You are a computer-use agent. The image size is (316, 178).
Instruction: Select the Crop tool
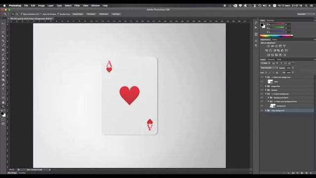click(3, 41)
